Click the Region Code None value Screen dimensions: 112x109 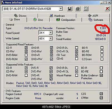(38, 98)
